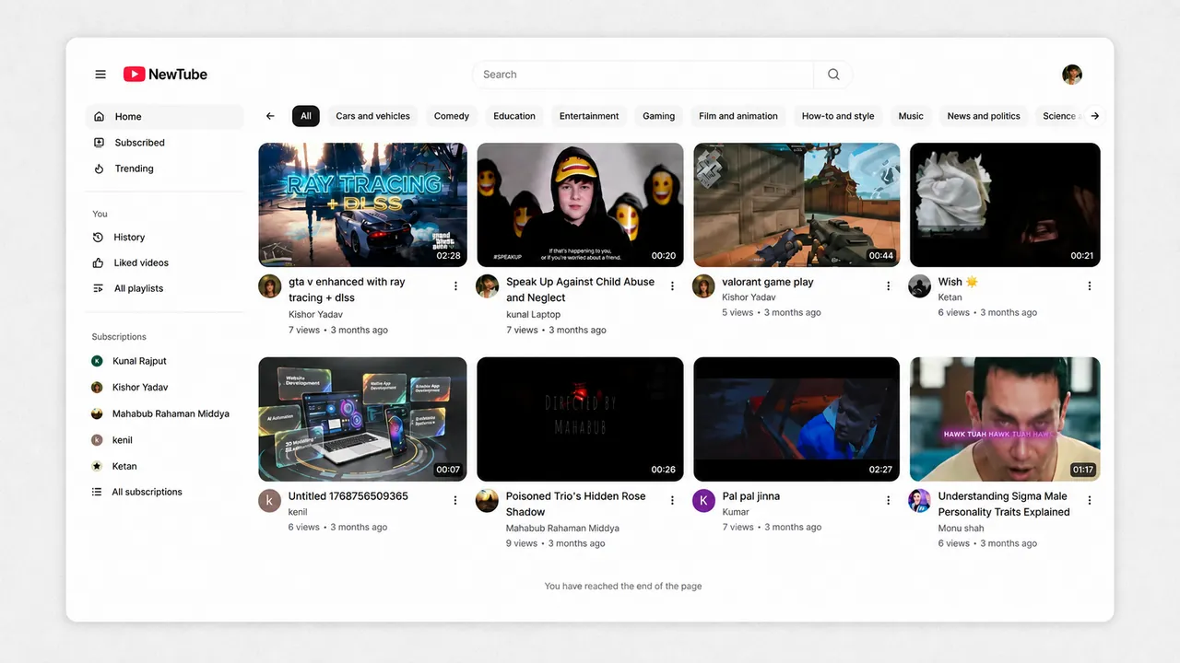
Task: Open options menu for Untitled 1768756509365
Action: click(x=455, y=500)
